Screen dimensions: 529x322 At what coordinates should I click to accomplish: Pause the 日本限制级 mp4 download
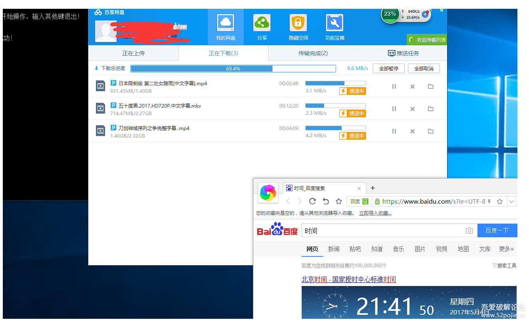click(x=394, y=86)
